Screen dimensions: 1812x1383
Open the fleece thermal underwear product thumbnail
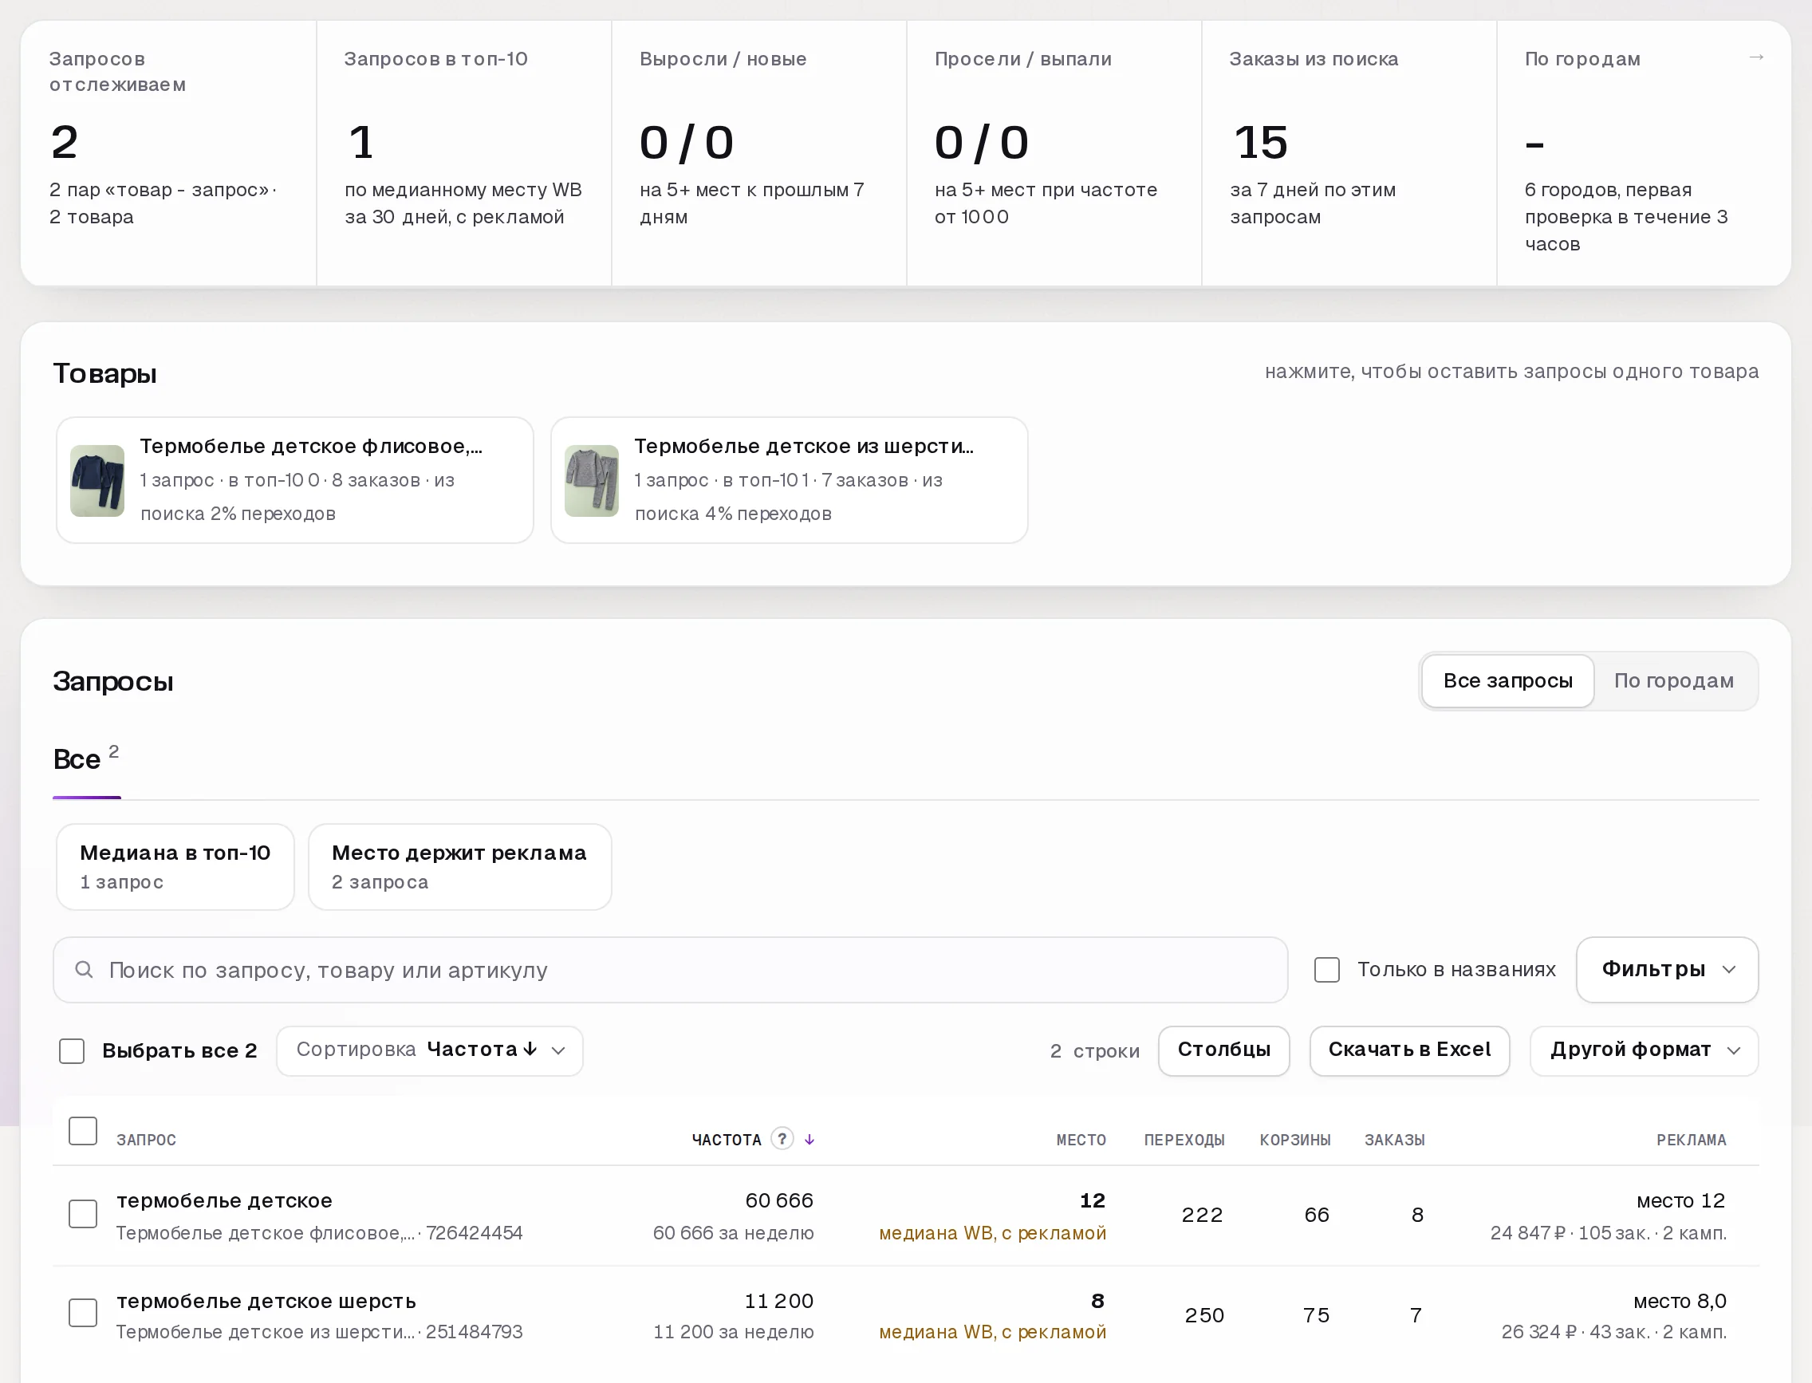click(97, 481)
